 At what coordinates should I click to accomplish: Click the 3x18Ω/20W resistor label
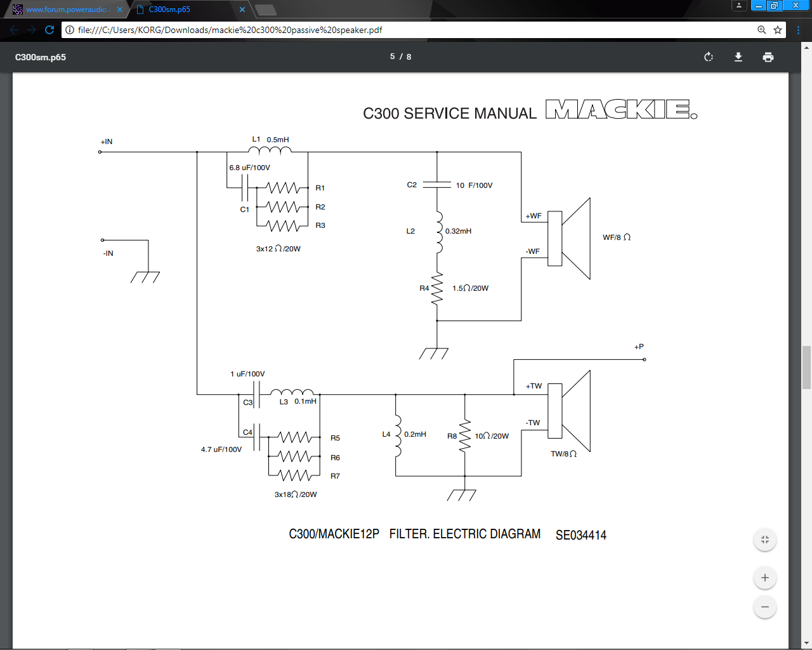296,494
